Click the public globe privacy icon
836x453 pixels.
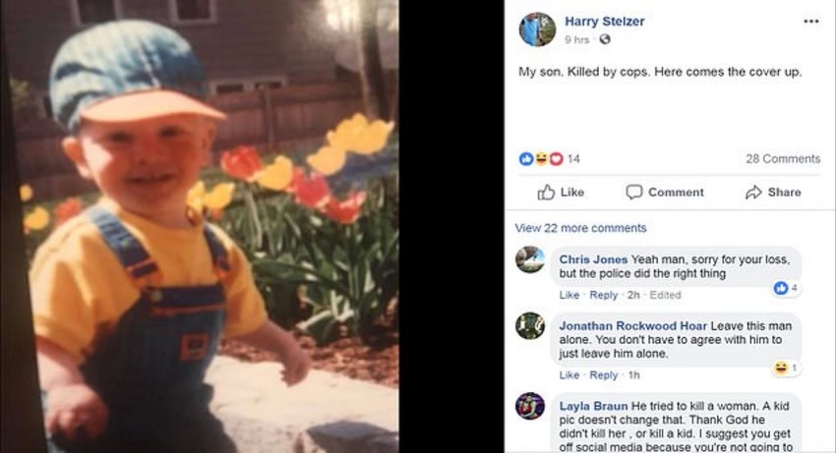point(605,39)
